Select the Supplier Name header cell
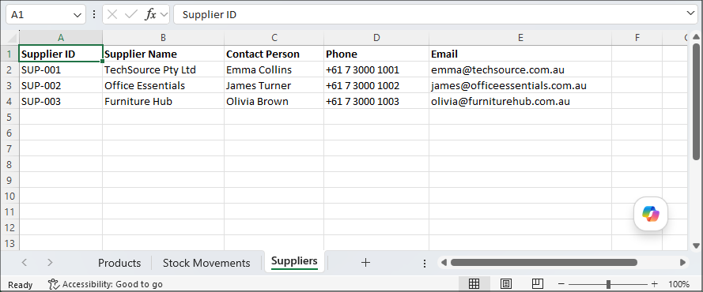 (x=163, y=54)
